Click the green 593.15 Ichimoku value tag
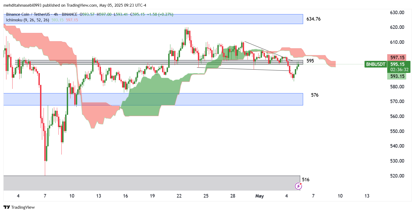The width and height of the screenshot is (415, 213). click(397, 76)
